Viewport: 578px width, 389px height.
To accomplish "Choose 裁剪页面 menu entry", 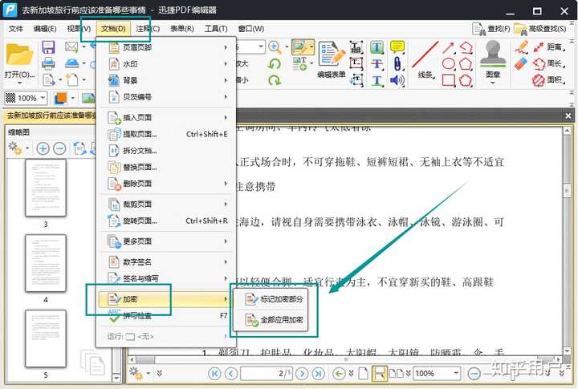I will coord(166,204).
